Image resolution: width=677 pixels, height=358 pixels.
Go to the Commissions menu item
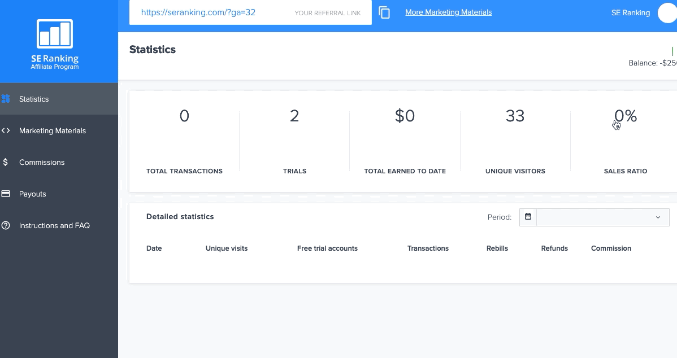(59, 162)
